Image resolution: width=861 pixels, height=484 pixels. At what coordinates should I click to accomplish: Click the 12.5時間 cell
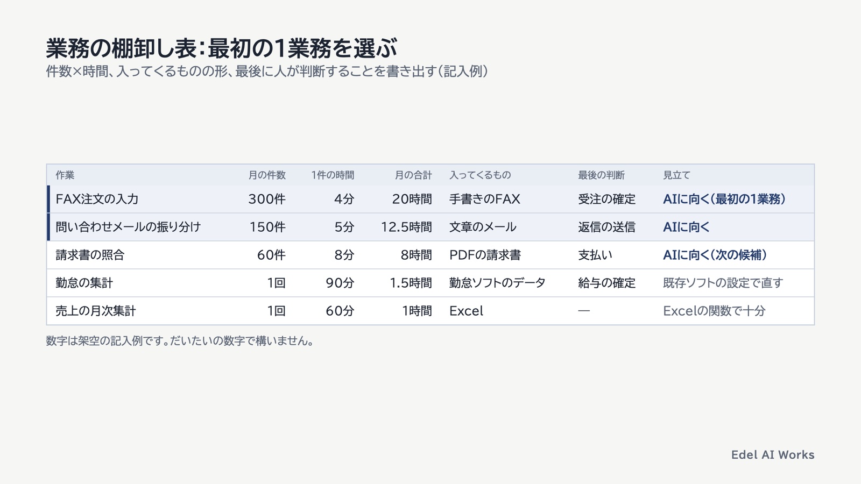click(x=406, y=227)
